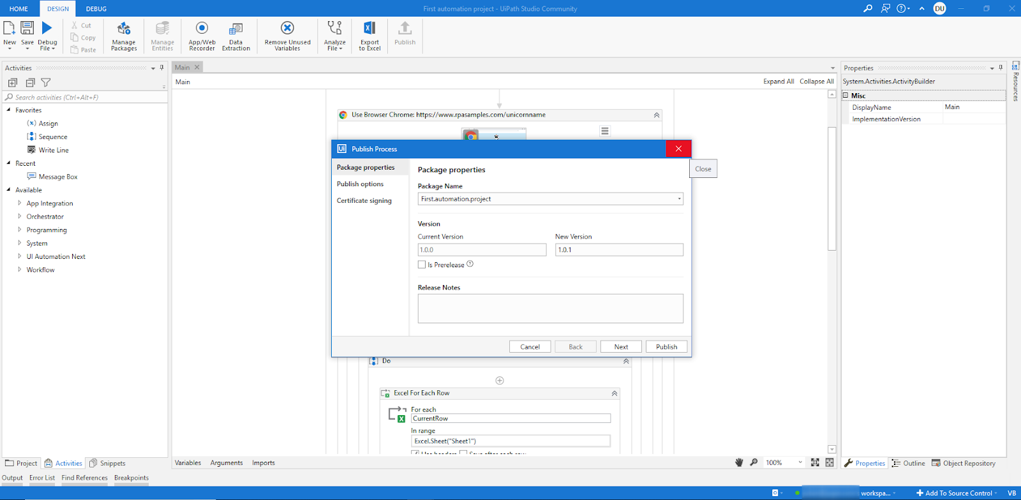
Task: Click Cut in the ribbon
Action: point(81,26)
